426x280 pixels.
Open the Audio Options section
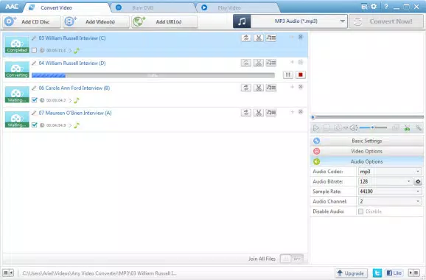pyautogui.click(x=367, y=161)
